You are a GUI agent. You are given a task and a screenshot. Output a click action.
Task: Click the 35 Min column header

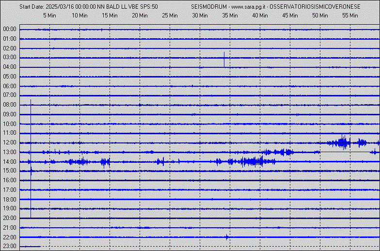pos(230,16)
